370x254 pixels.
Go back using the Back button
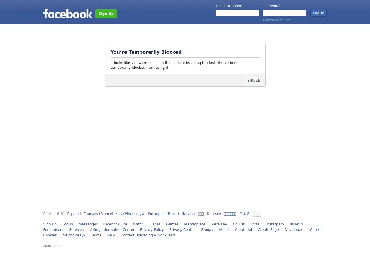click(x=254, y=81)
